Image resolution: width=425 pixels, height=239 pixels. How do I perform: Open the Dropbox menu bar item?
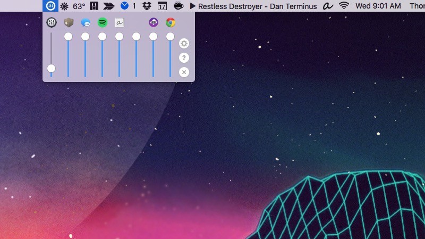coord(146,6)
